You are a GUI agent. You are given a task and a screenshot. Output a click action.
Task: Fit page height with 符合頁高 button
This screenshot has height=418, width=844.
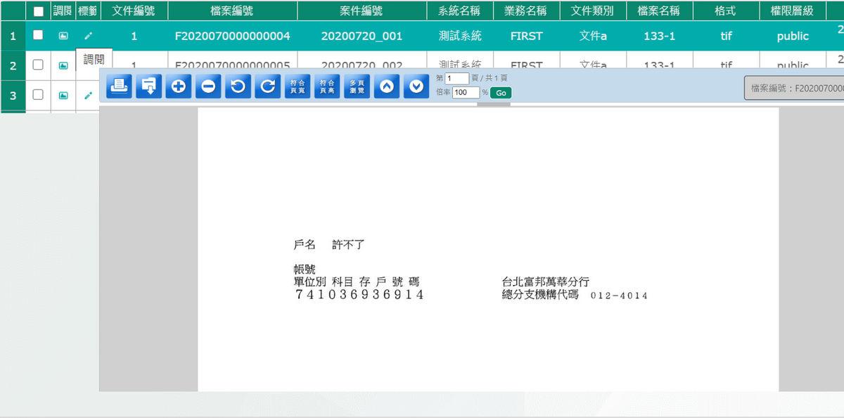point(327,86)
